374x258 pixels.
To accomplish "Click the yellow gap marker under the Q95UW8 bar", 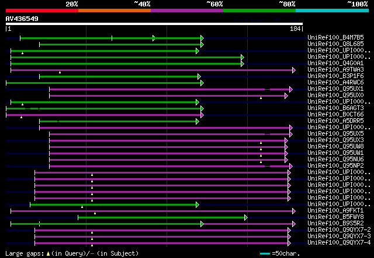I will coord(261,149).
